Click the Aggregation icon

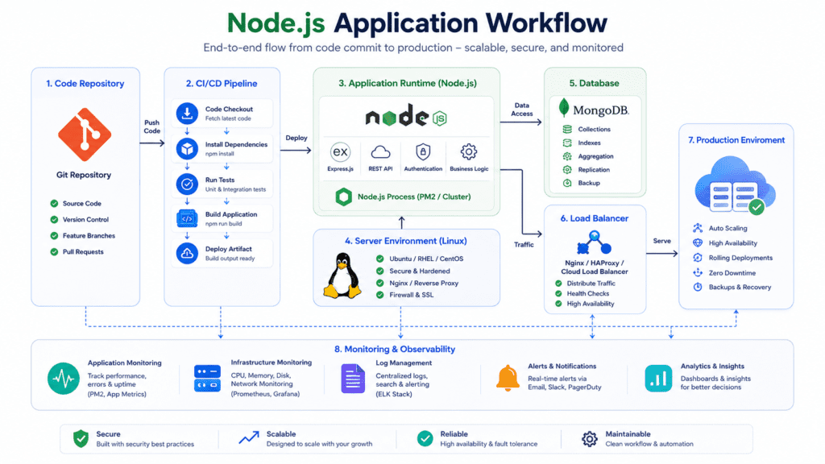[567, 156]
